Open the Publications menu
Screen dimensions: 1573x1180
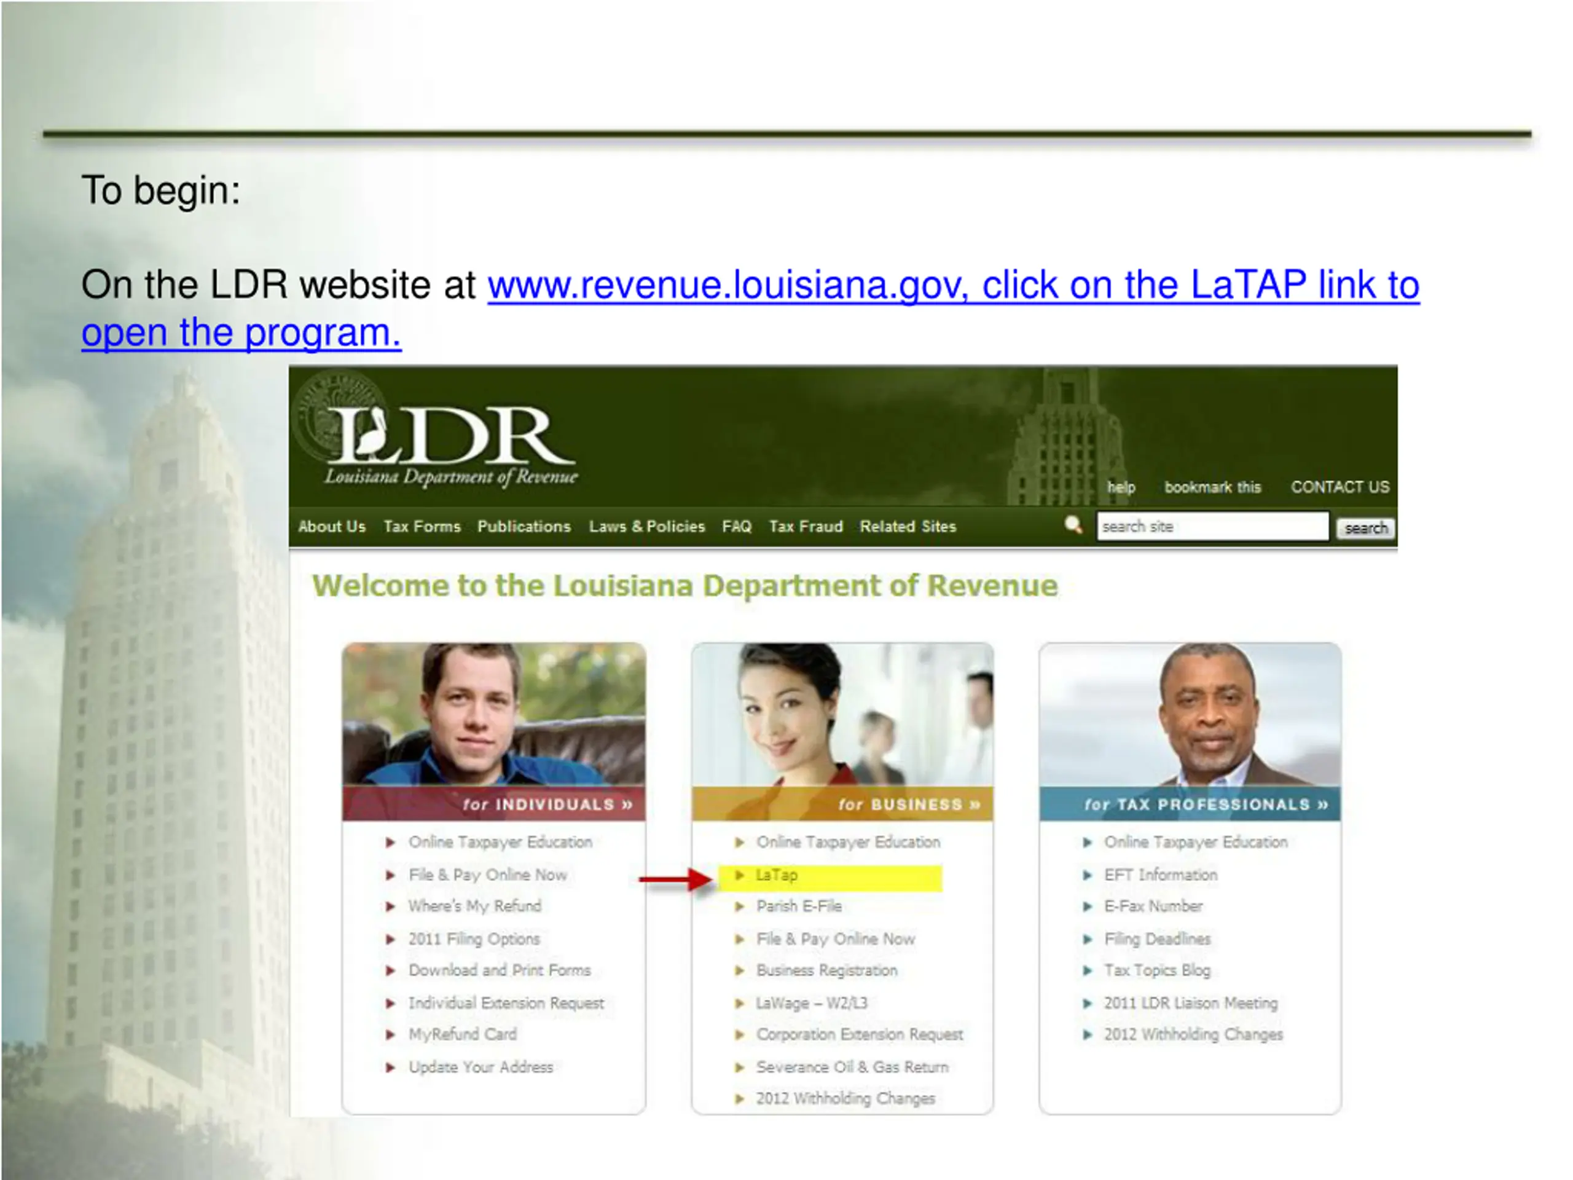point(524,526)
